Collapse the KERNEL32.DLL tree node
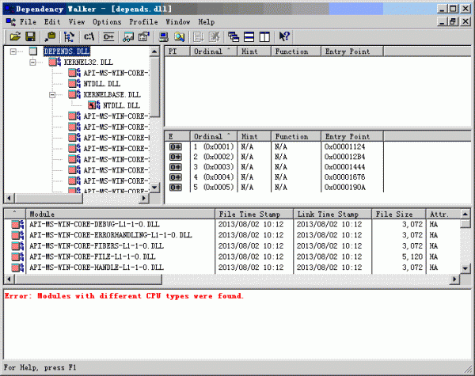This screenshot has width=475, height=376. click(32, 63)
